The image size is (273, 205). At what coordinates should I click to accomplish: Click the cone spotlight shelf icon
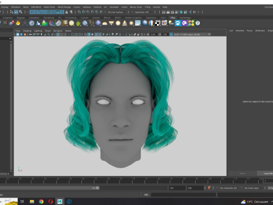click(x=125, y=23)
